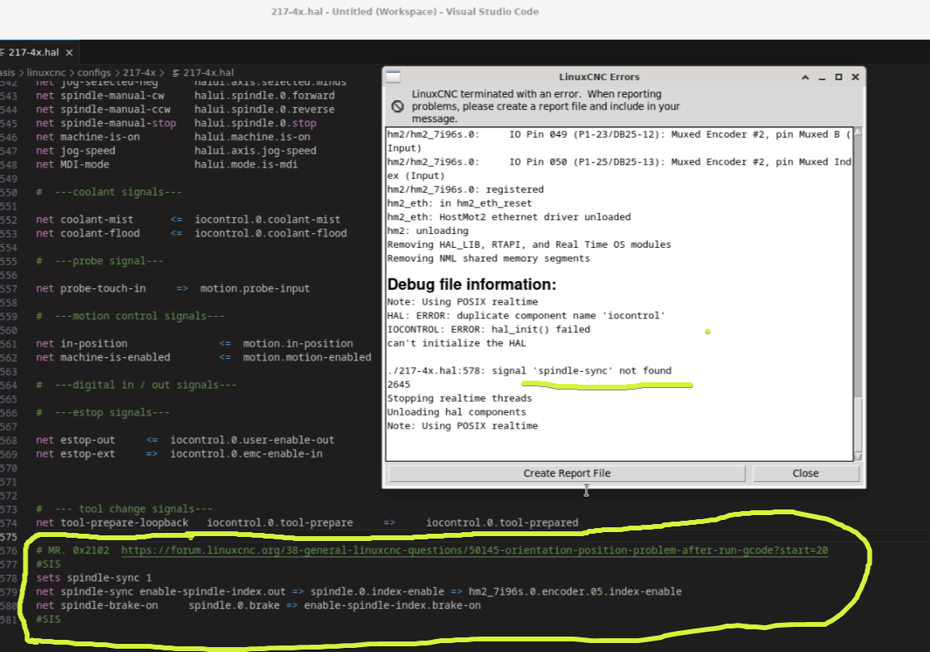Click 'Unloading hal components' line

click(456, 411)
